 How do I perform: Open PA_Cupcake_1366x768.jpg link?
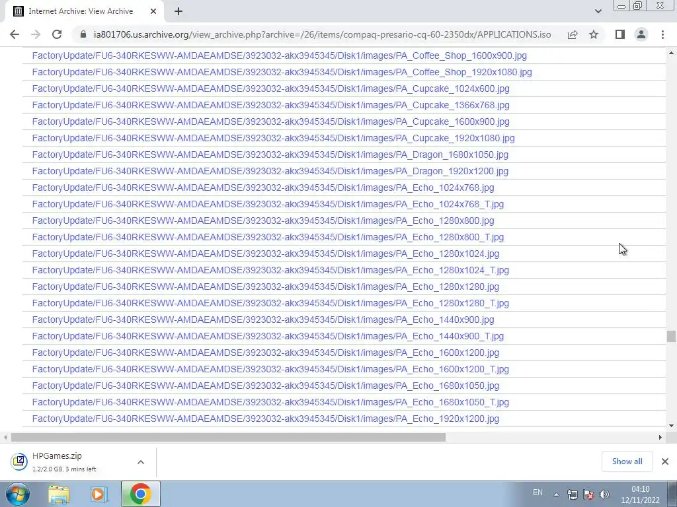270,105
